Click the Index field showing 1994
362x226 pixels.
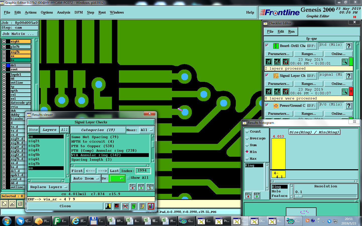143,171
